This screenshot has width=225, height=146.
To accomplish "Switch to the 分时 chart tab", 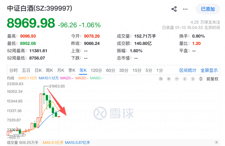I will point(13,70).
